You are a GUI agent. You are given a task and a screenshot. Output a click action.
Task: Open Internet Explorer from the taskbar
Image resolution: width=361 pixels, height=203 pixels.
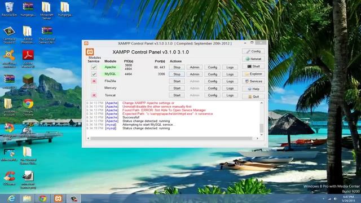(x=11, y=198)
